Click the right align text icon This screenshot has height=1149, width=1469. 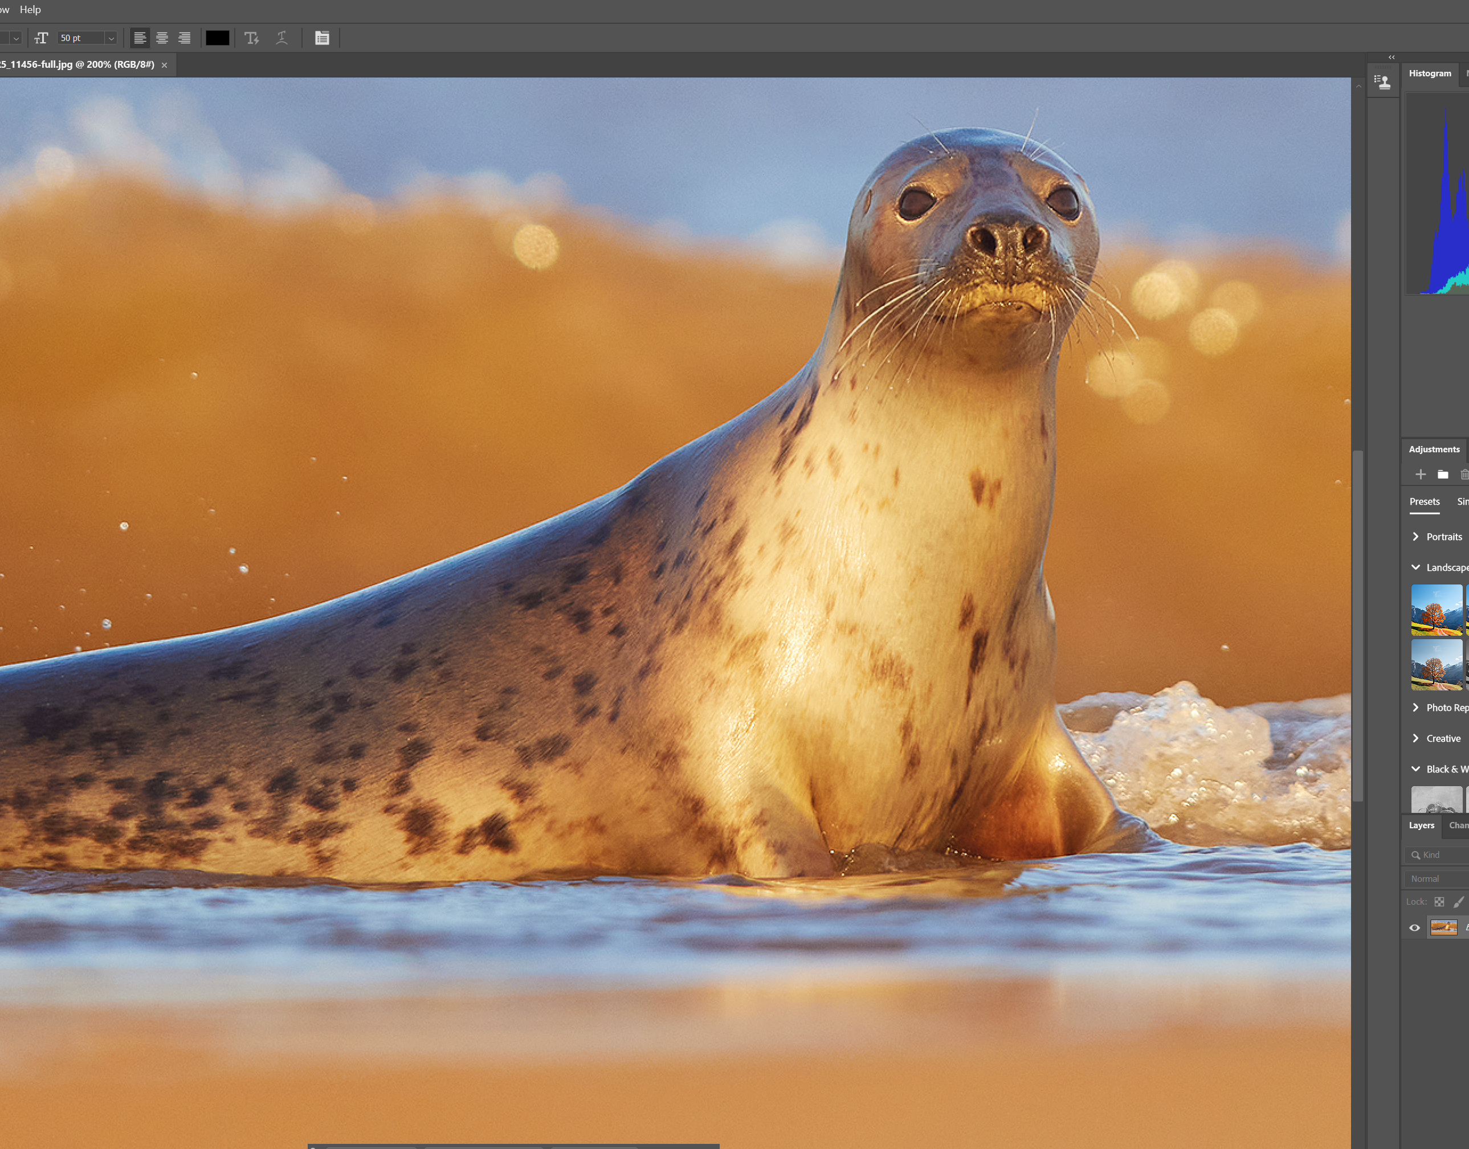(183, 38)
